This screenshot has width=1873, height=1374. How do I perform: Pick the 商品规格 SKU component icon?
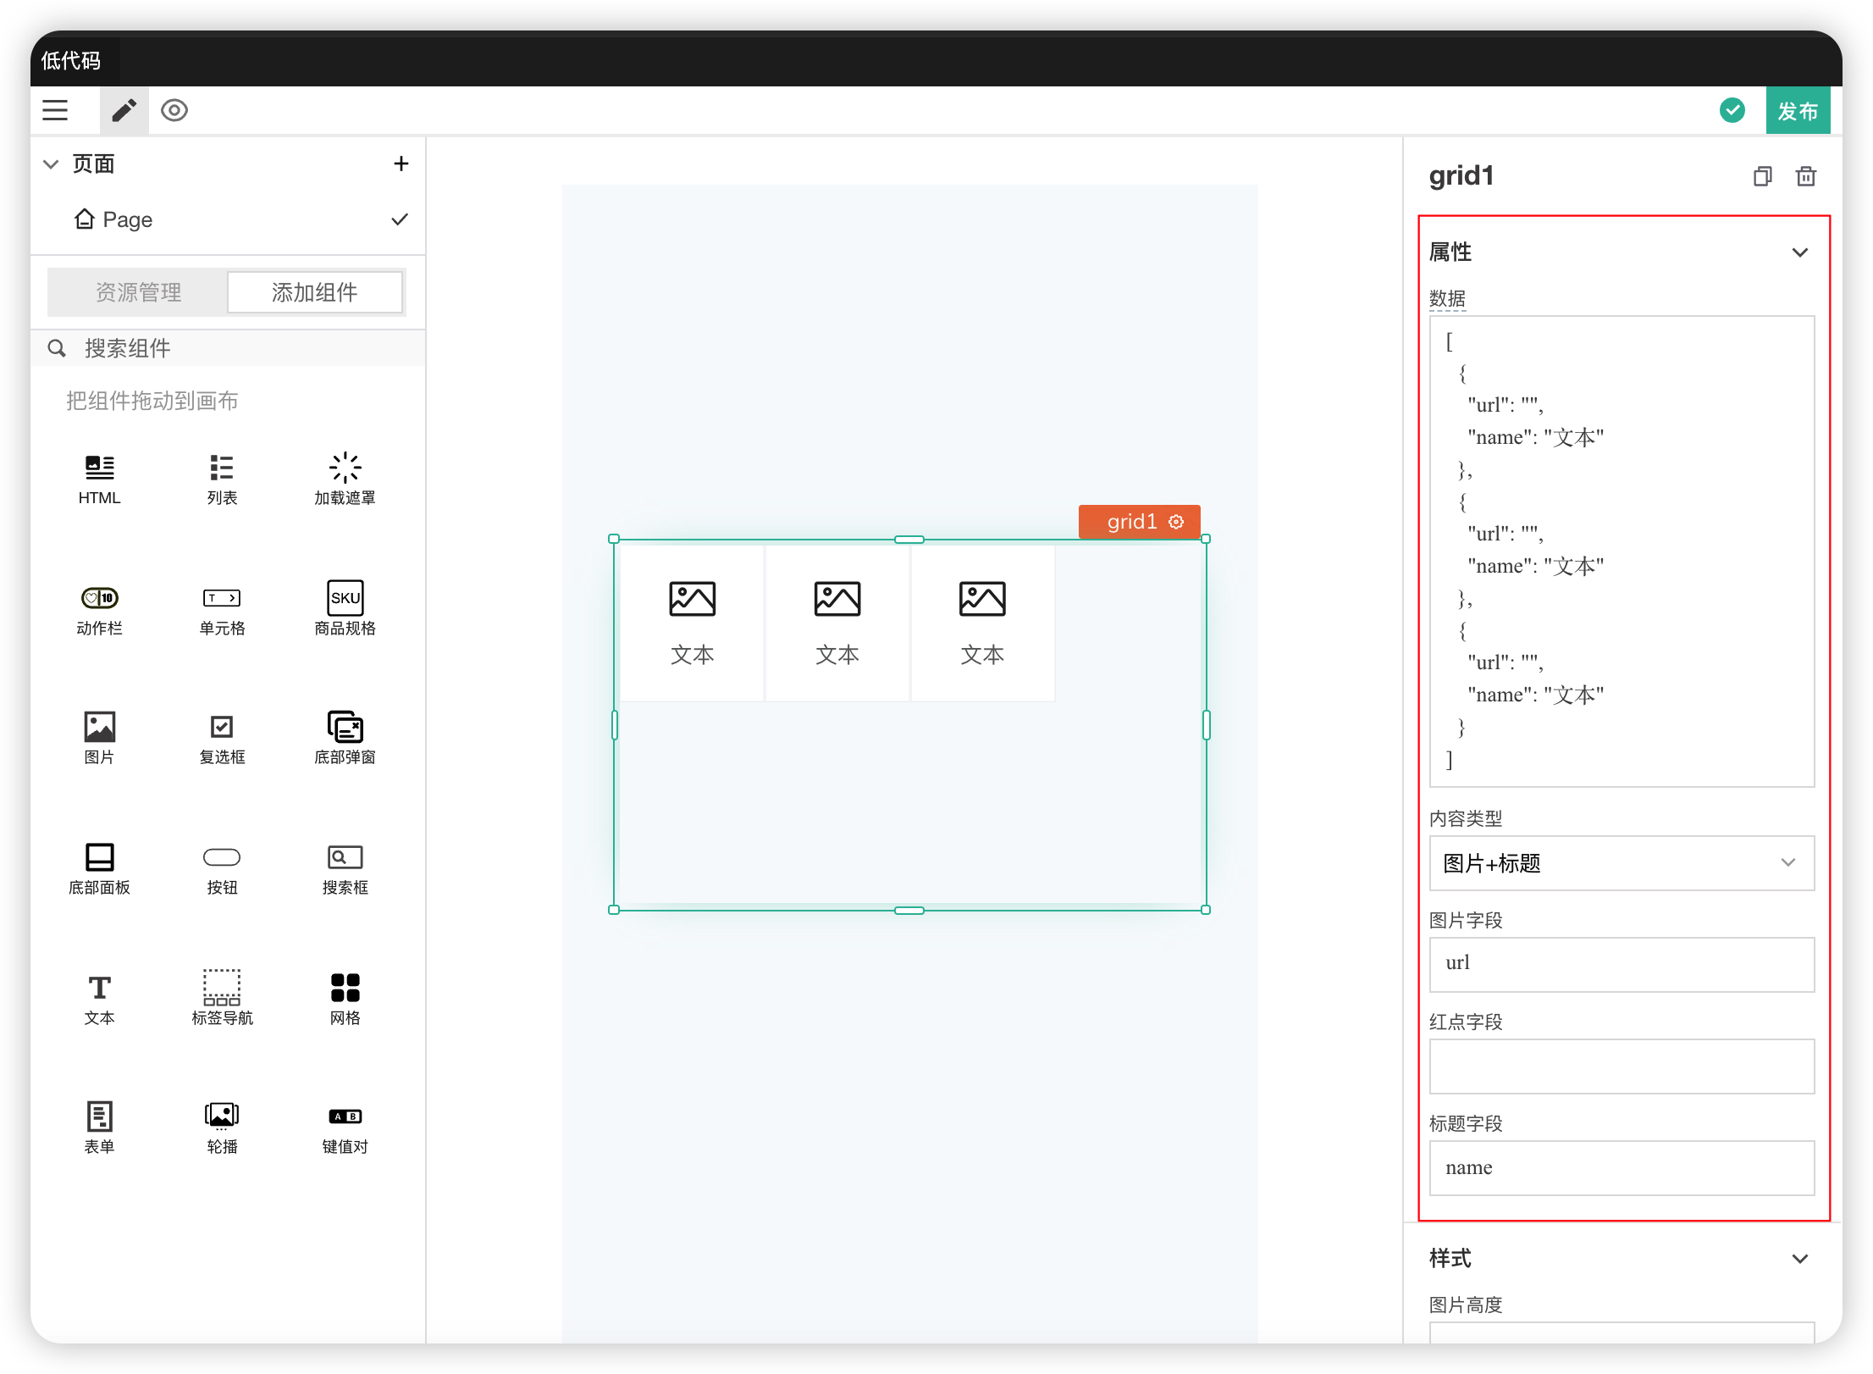coord(345,598)
